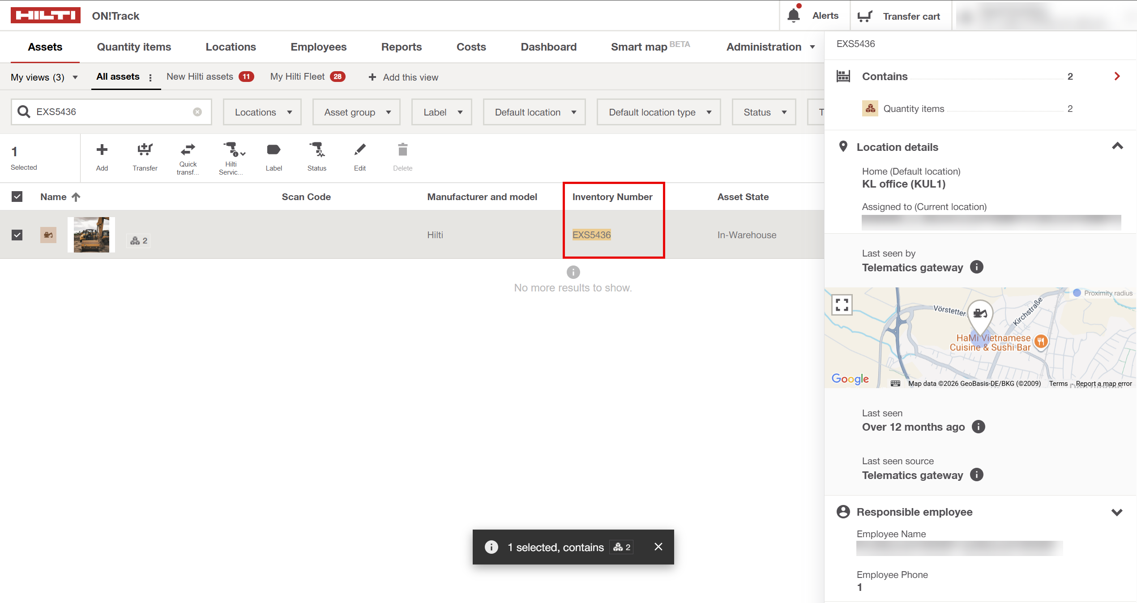The height and width of the screenshot is (603, 1137).
Task: Open the Transfer cart
Action: (x=900, y=16)
